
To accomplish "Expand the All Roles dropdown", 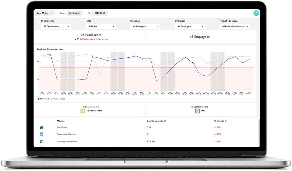I will (x=101, y=26).
